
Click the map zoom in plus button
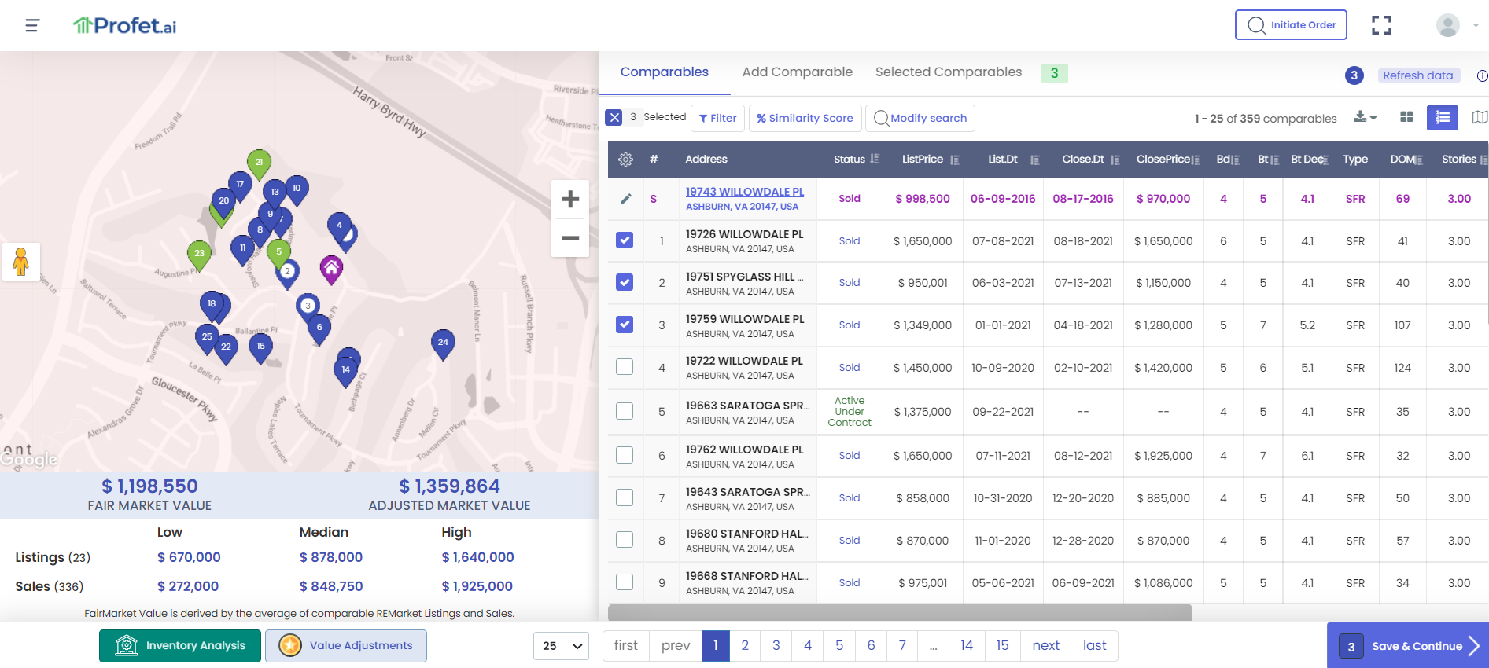point(570,200)
